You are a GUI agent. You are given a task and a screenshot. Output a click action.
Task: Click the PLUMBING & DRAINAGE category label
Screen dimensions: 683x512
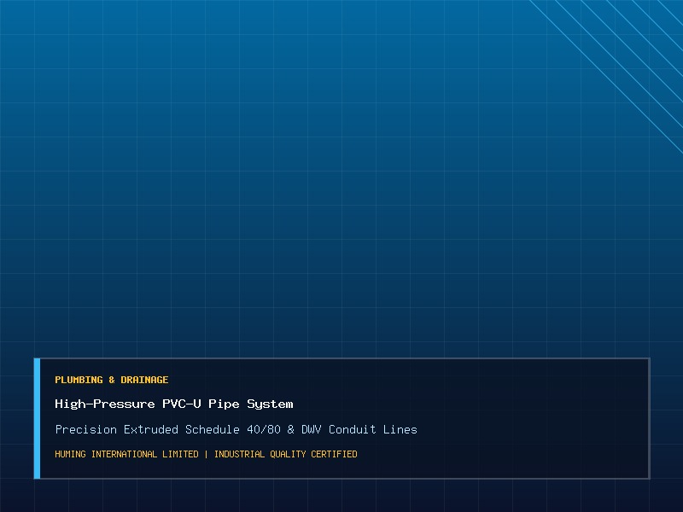click(112, 380)
